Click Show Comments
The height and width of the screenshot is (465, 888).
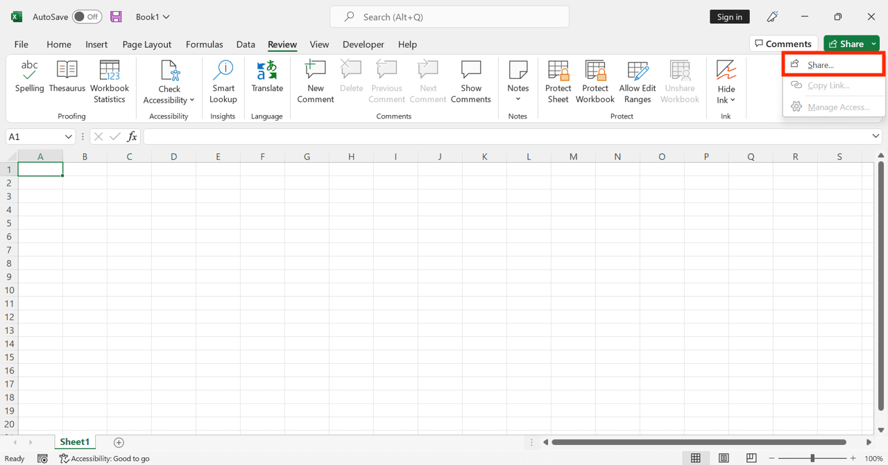[x=471, y=82]
